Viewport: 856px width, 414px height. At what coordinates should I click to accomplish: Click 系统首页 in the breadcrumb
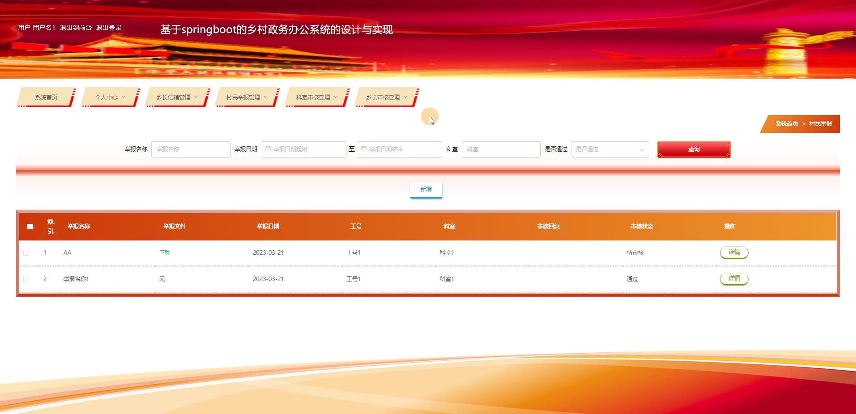tap(786, 124)
